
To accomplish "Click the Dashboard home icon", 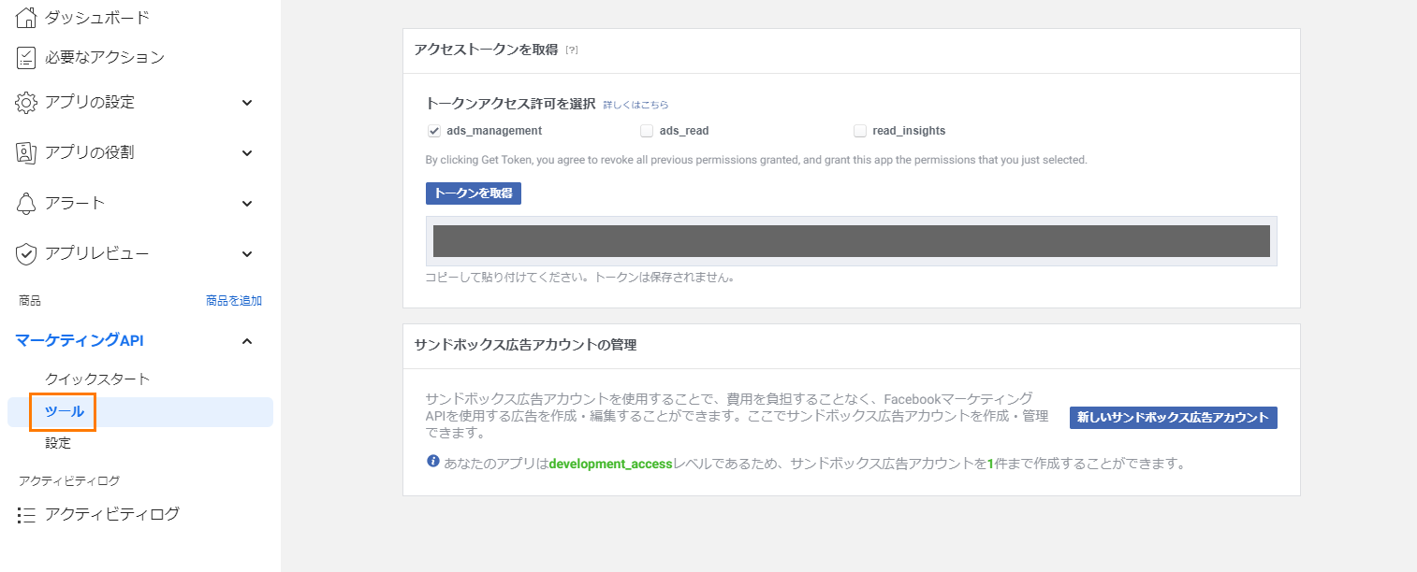I will coord(26,17).
